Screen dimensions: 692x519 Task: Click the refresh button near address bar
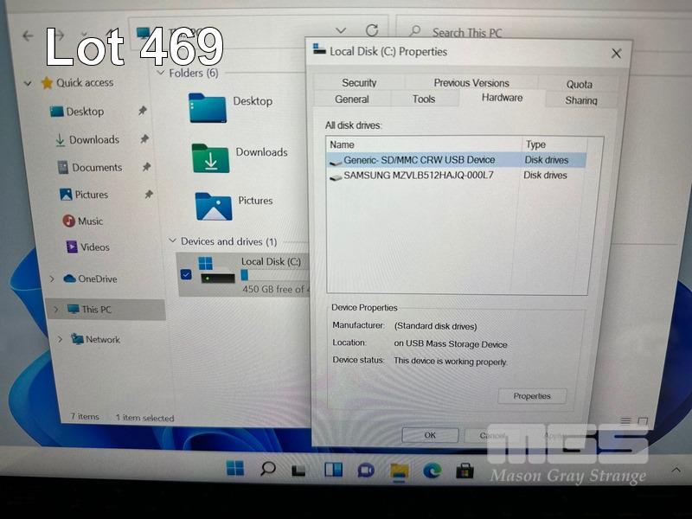click(372, 30)
